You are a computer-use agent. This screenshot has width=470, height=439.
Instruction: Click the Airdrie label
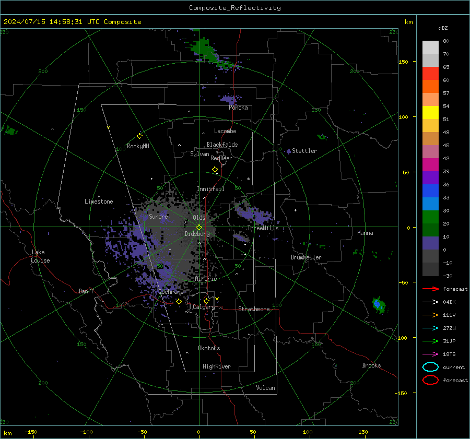(206, 279)
